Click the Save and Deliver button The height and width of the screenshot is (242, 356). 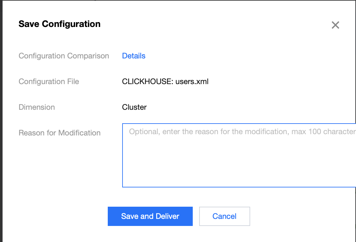coord(150,216)
